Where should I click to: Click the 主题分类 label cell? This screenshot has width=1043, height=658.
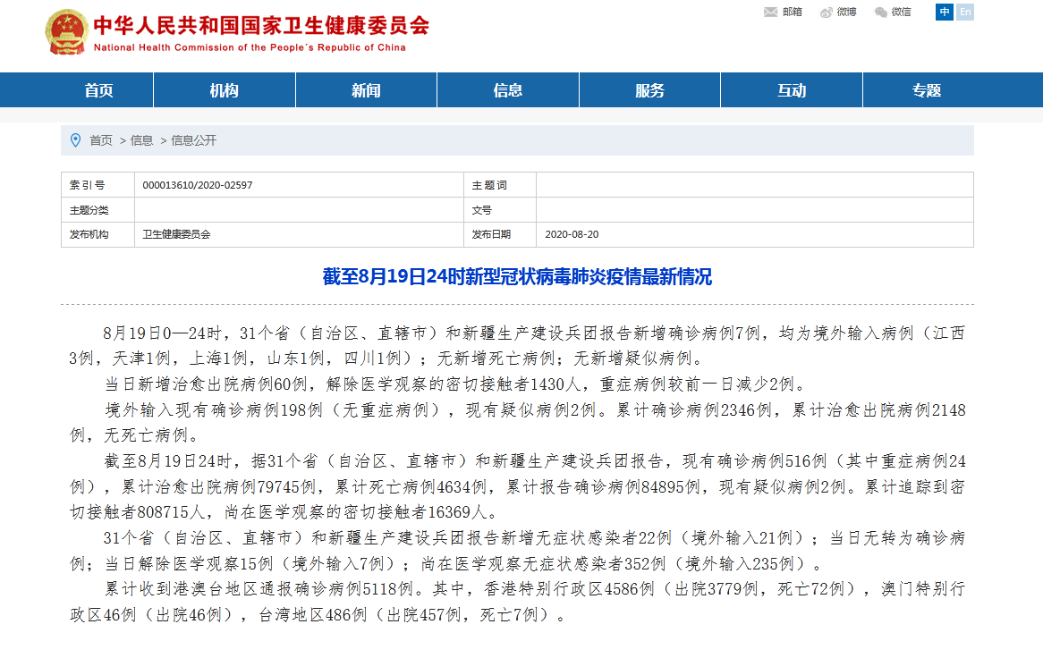click(x=98, y=210)
